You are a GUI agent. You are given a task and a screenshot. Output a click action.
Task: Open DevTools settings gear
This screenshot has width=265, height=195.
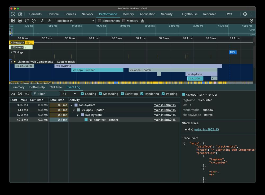[x=245, y=14]
